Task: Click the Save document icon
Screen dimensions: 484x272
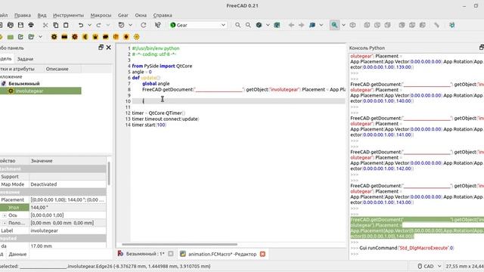Action: tap(20, 25)
